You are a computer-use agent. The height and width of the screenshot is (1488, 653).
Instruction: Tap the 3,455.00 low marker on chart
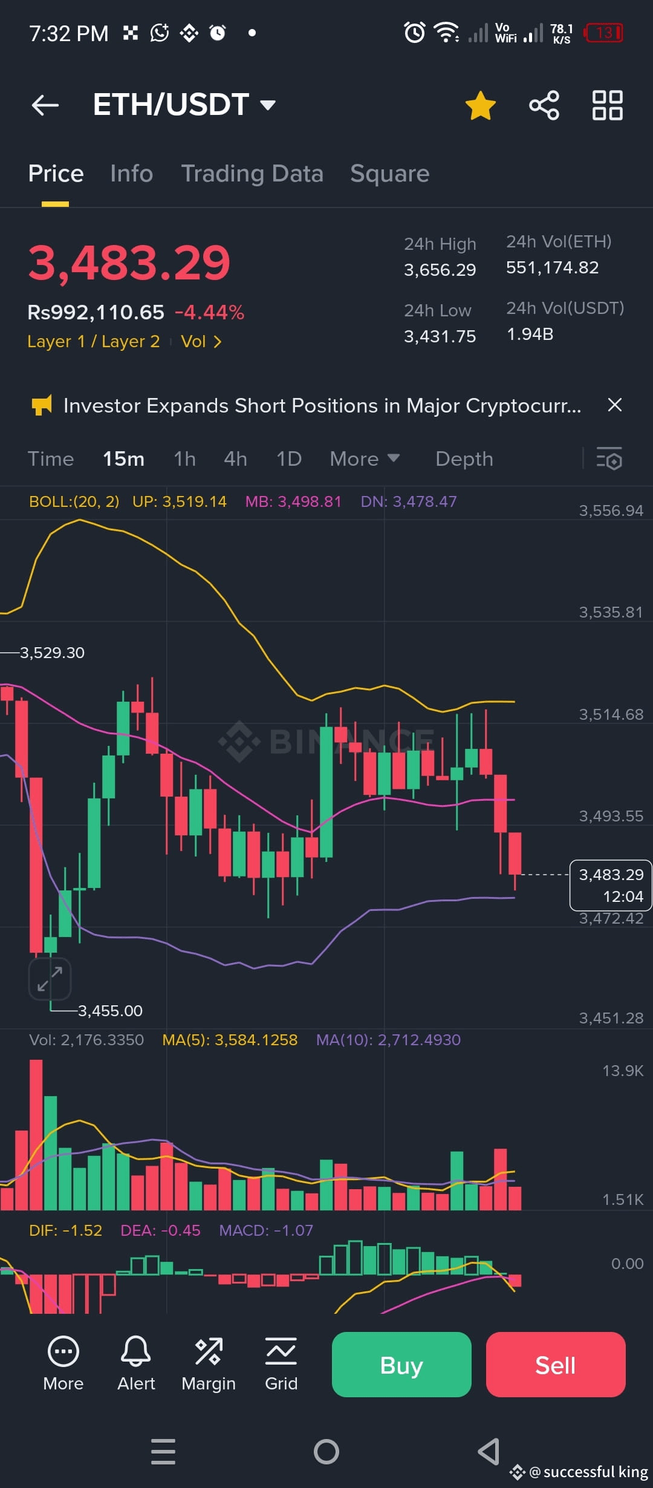[110, 1011]
